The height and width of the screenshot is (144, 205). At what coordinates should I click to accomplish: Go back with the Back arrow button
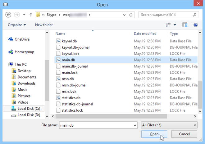8,15
